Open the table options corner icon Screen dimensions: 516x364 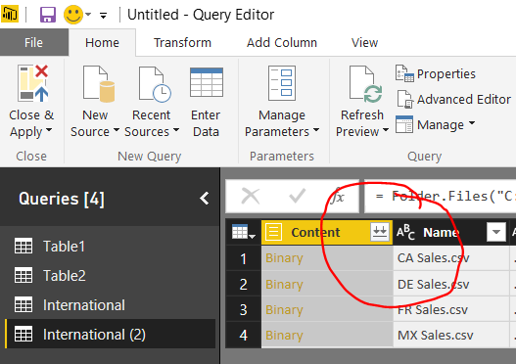click(243, 232)
